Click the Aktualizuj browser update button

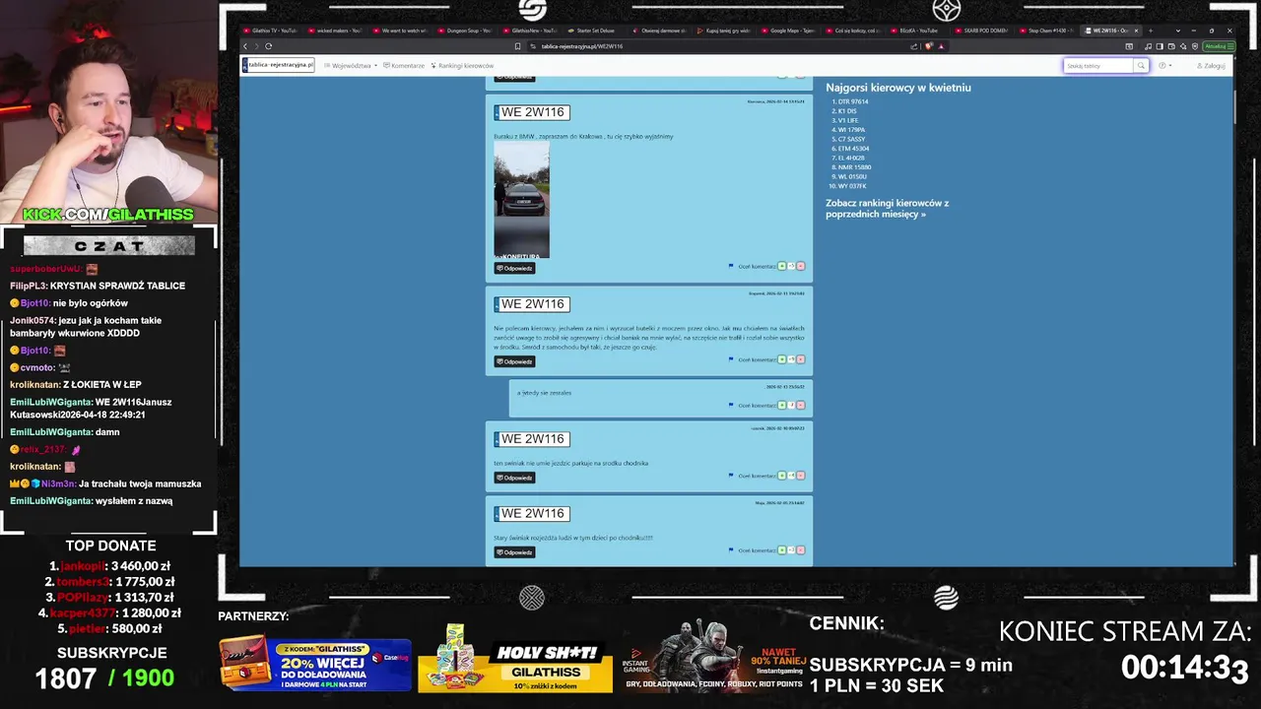(x=1218, y=46)
